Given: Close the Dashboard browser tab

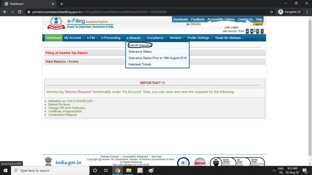Looking at the screenshot, I should pyautogui.click(x=53, y=4).
